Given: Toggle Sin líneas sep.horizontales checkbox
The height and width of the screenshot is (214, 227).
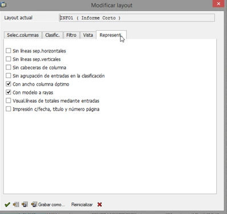Looking at the screenshot, I should click(x=9, y=51).
